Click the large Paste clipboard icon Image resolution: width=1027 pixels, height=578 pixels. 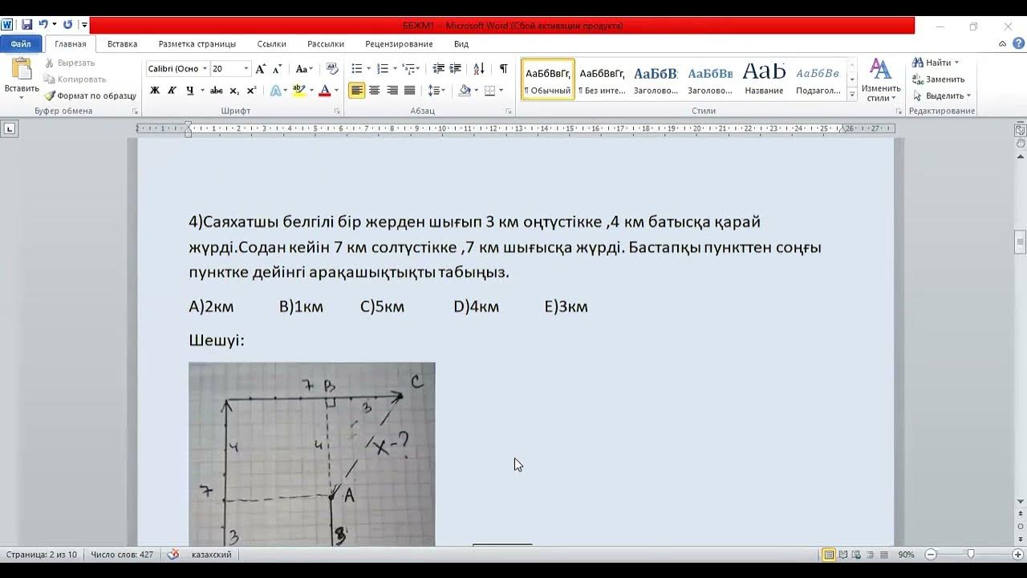(x=21, y=69)
